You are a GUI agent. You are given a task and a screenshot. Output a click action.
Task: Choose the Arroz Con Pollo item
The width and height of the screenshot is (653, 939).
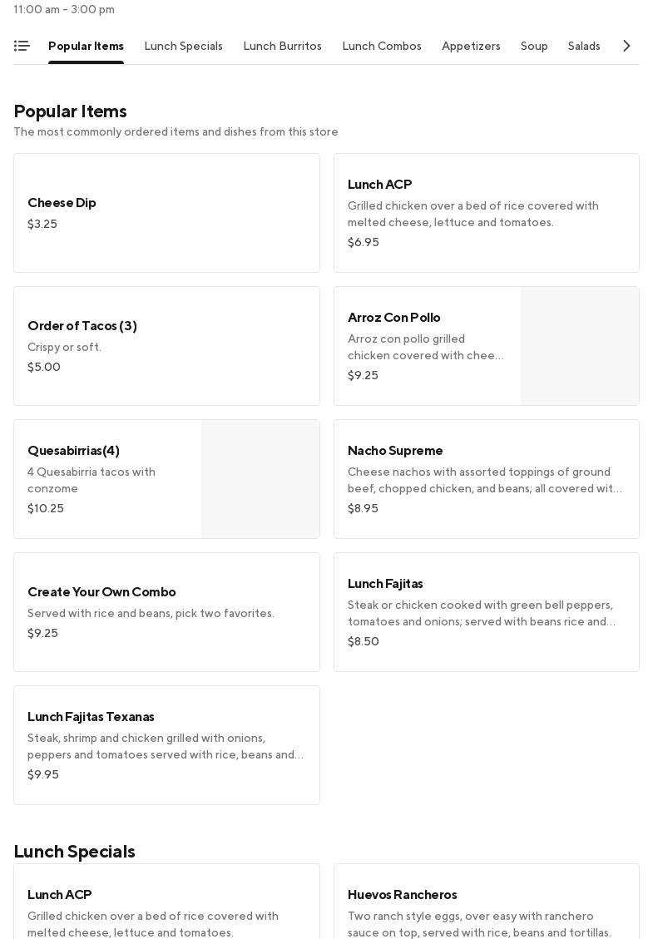click(x=426, y=346)
